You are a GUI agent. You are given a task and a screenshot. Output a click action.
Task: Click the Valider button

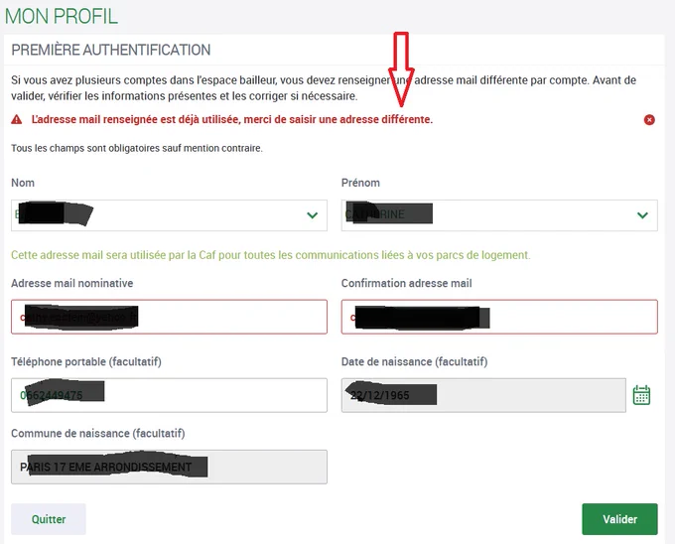619,519
